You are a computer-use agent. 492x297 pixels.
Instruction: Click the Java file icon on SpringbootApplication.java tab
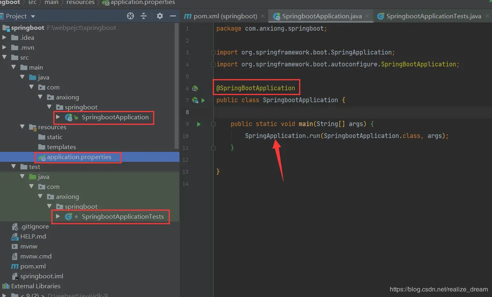[x=277, y=16]
